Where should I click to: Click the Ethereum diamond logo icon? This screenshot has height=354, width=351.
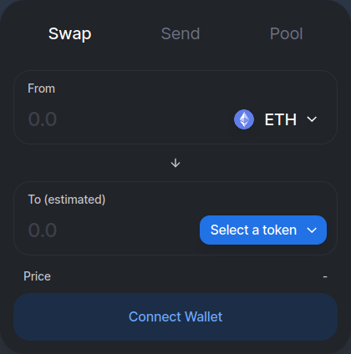coord(244,119)
